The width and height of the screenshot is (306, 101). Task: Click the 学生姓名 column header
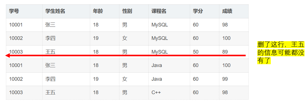pos(55,11)
